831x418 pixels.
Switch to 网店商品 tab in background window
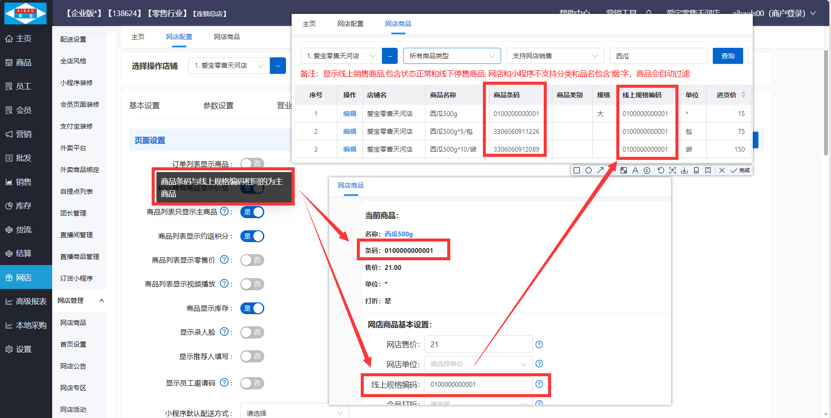227,37
